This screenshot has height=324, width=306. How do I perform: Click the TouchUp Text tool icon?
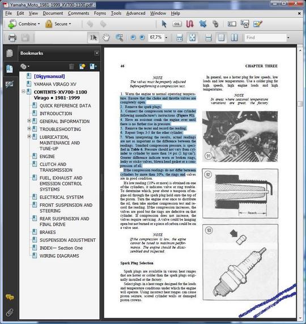pos(245,24)
